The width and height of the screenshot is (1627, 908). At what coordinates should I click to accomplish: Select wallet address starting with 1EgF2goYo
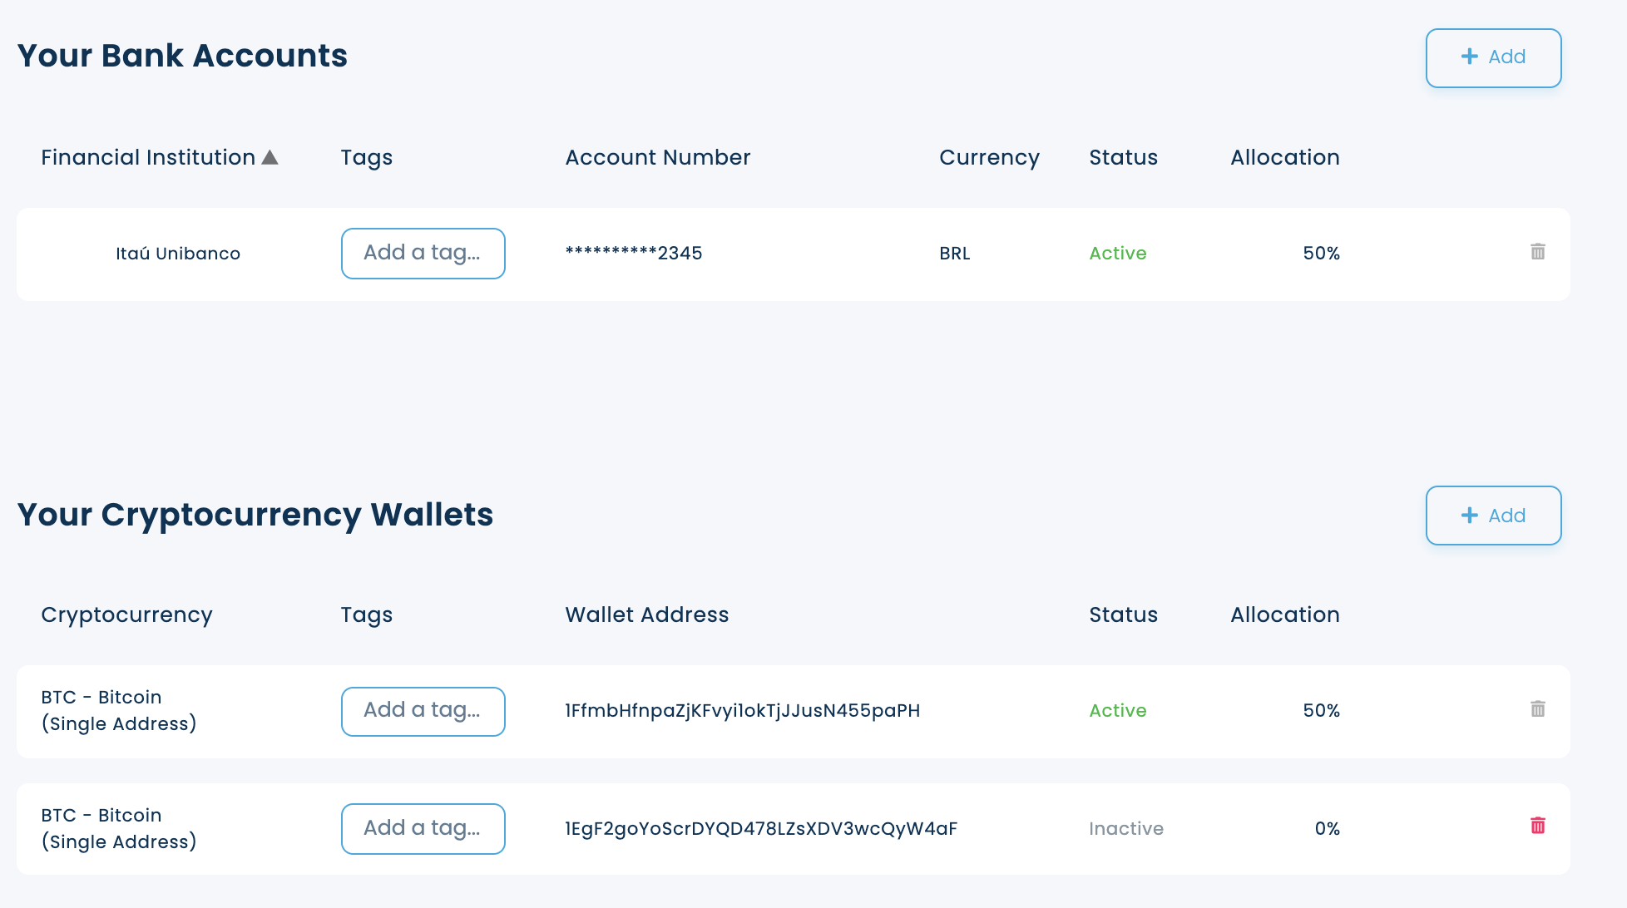760,829
